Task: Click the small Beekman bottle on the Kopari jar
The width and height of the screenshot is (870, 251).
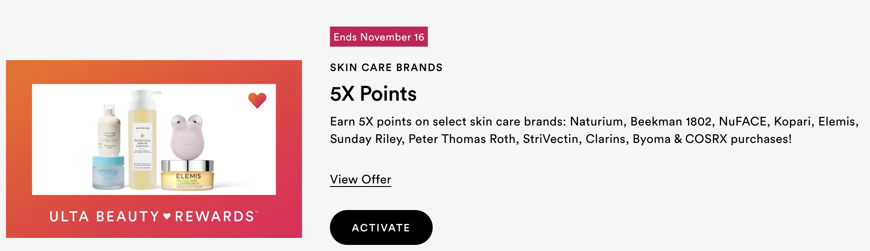Action: 109,130
